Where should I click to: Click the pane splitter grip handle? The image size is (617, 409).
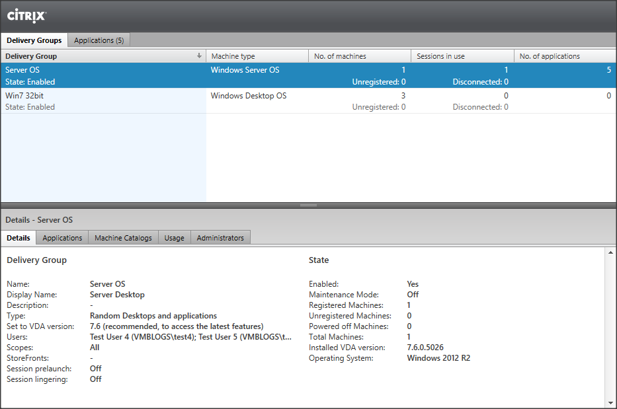point(308,205)
